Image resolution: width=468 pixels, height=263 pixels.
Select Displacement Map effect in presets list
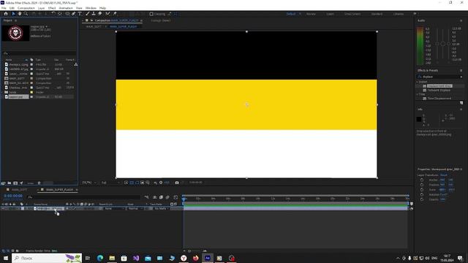coord(439,86)
